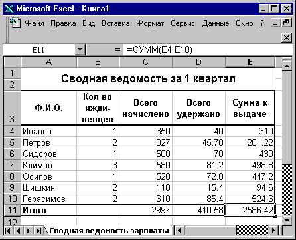Select row 7 header

pos(12,165)
